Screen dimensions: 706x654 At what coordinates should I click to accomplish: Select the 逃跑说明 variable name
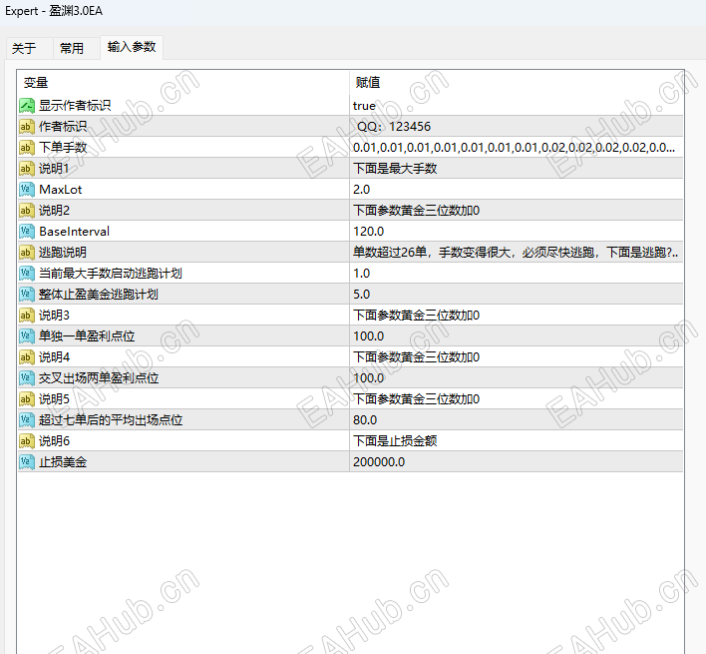[63, 253]
